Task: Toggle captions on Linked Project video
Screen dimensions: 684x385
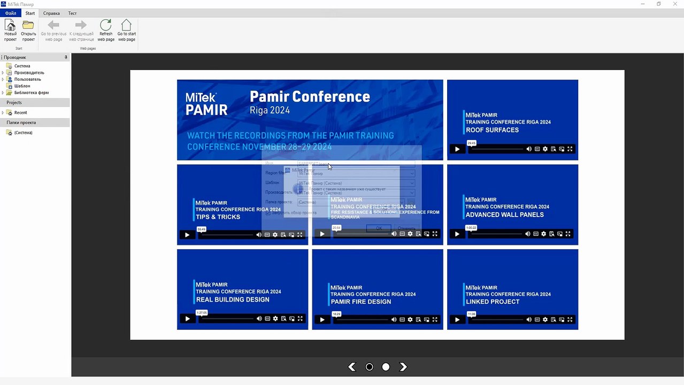Action: click(x=537, y=320)
